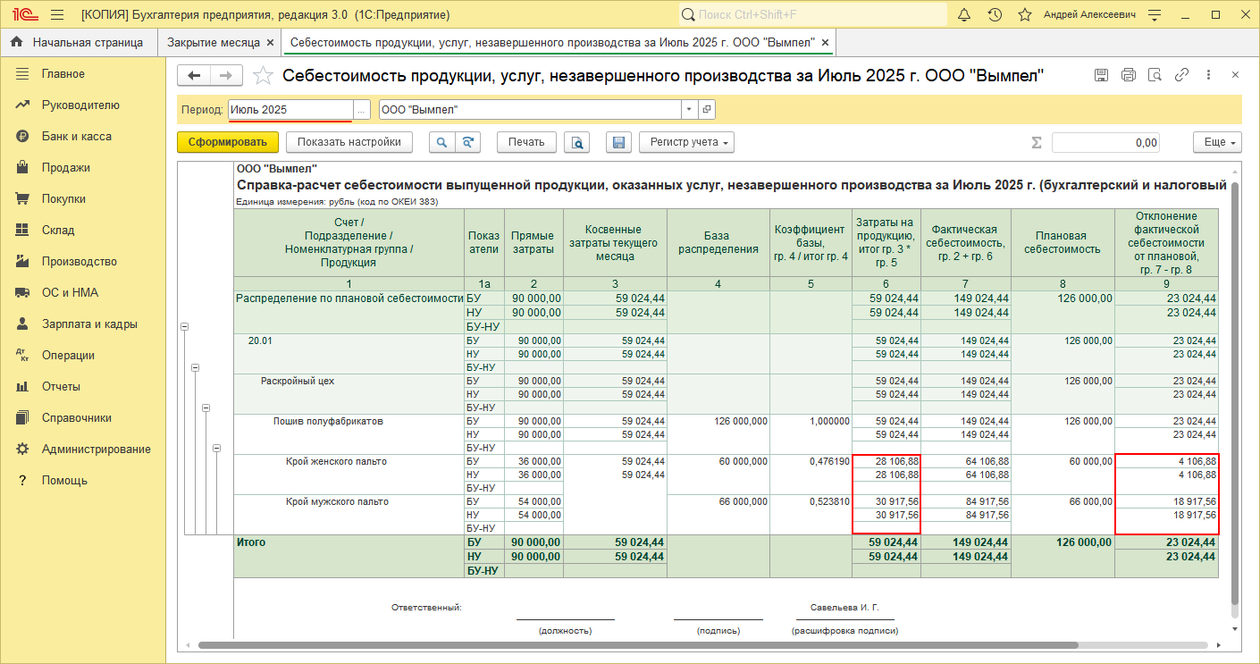
Task: Click Показать настройки button
Action: [349, 142]
